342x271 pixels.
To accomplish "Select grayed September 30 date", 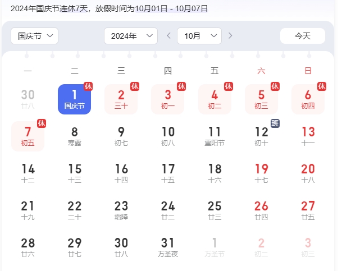I will coord(28,99).
